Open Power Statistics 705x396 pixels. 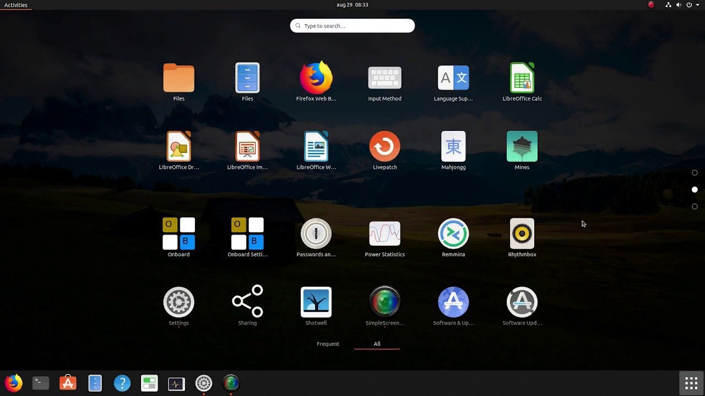(384, 234)
